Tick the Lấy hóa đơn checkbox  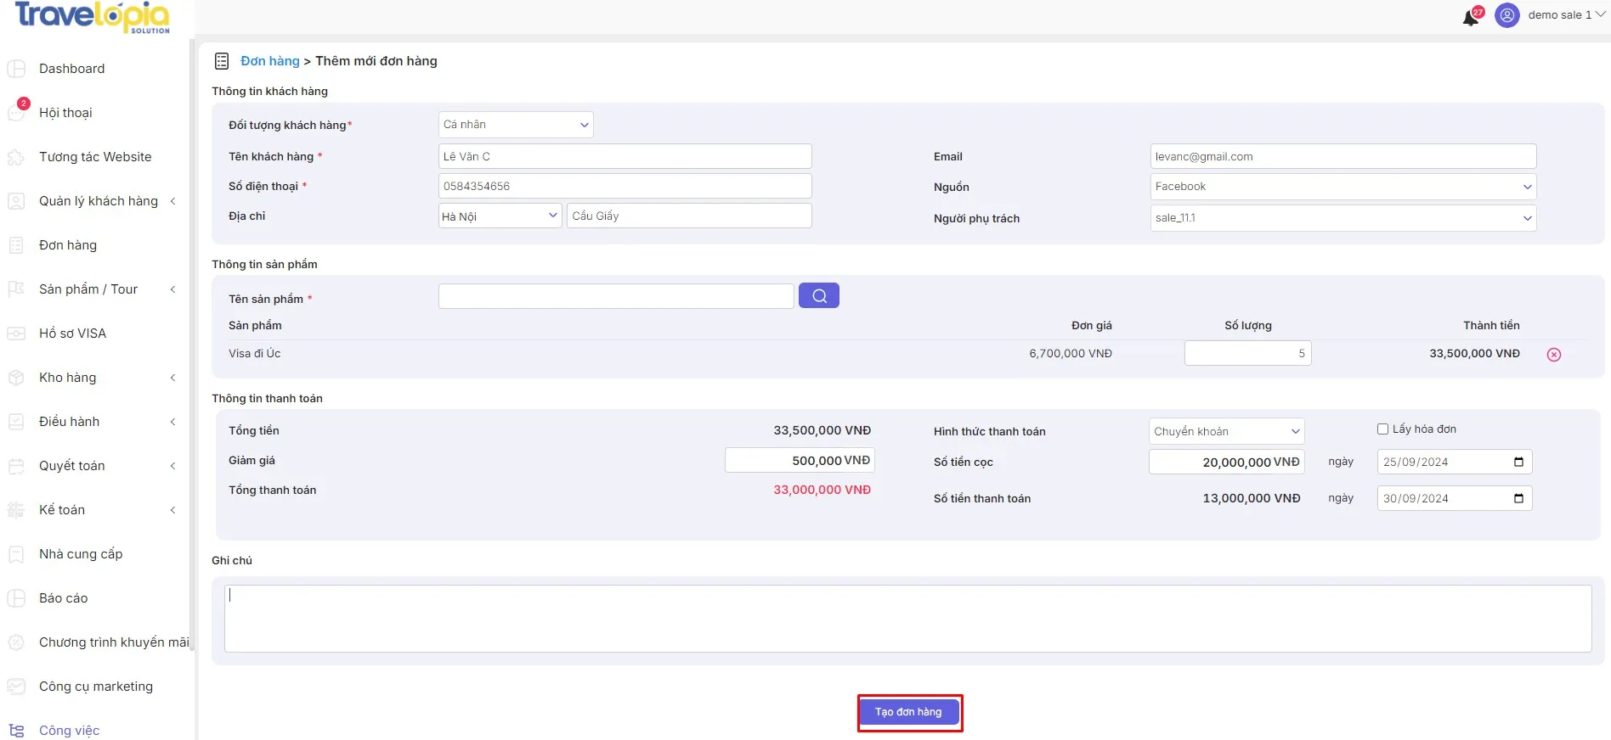[x=1382, y=429]
